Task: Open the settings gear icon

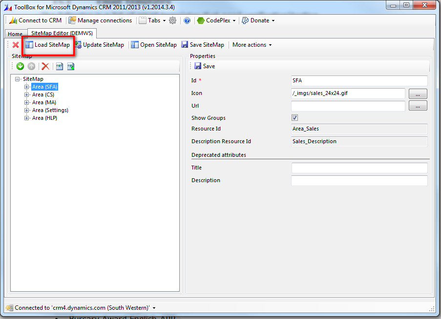Action: 173,20
